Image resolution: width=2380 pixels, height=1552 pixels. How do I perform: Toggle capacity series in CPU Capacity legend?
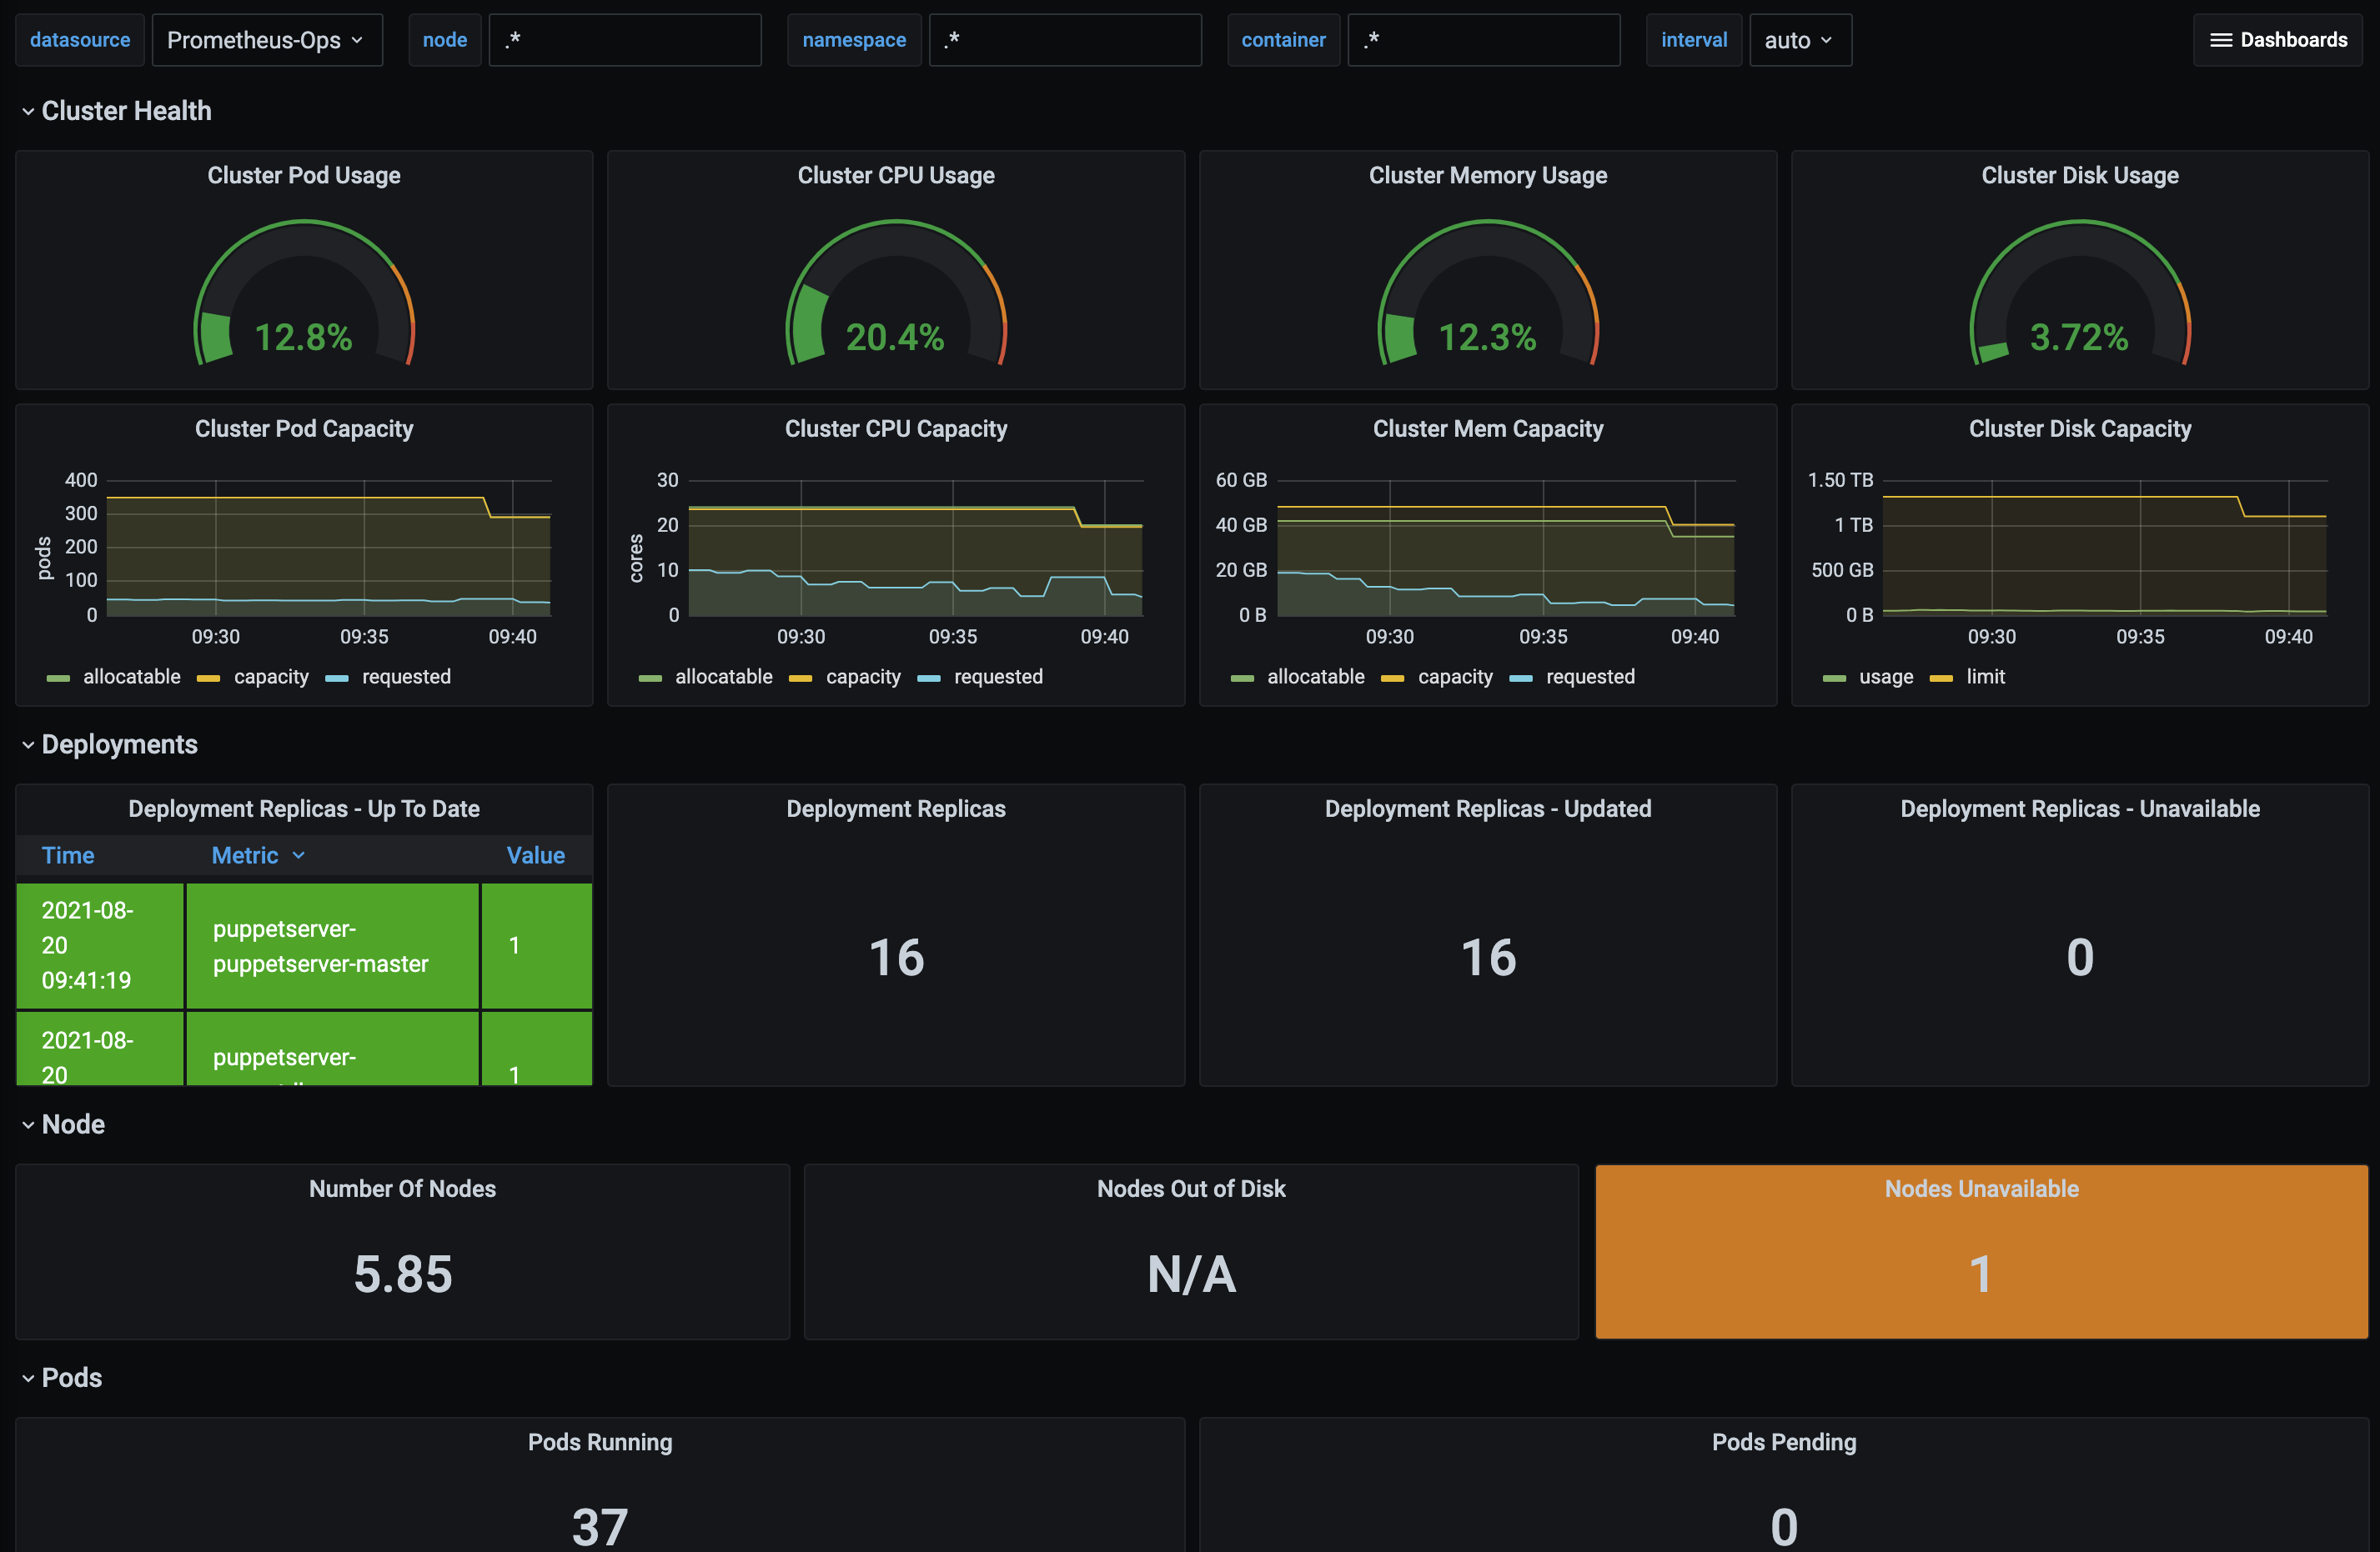tap(862, 677)
